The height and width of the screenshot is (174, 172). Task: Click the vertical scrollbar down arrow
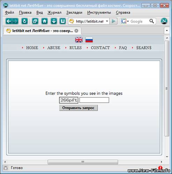[x=167, y=157]
